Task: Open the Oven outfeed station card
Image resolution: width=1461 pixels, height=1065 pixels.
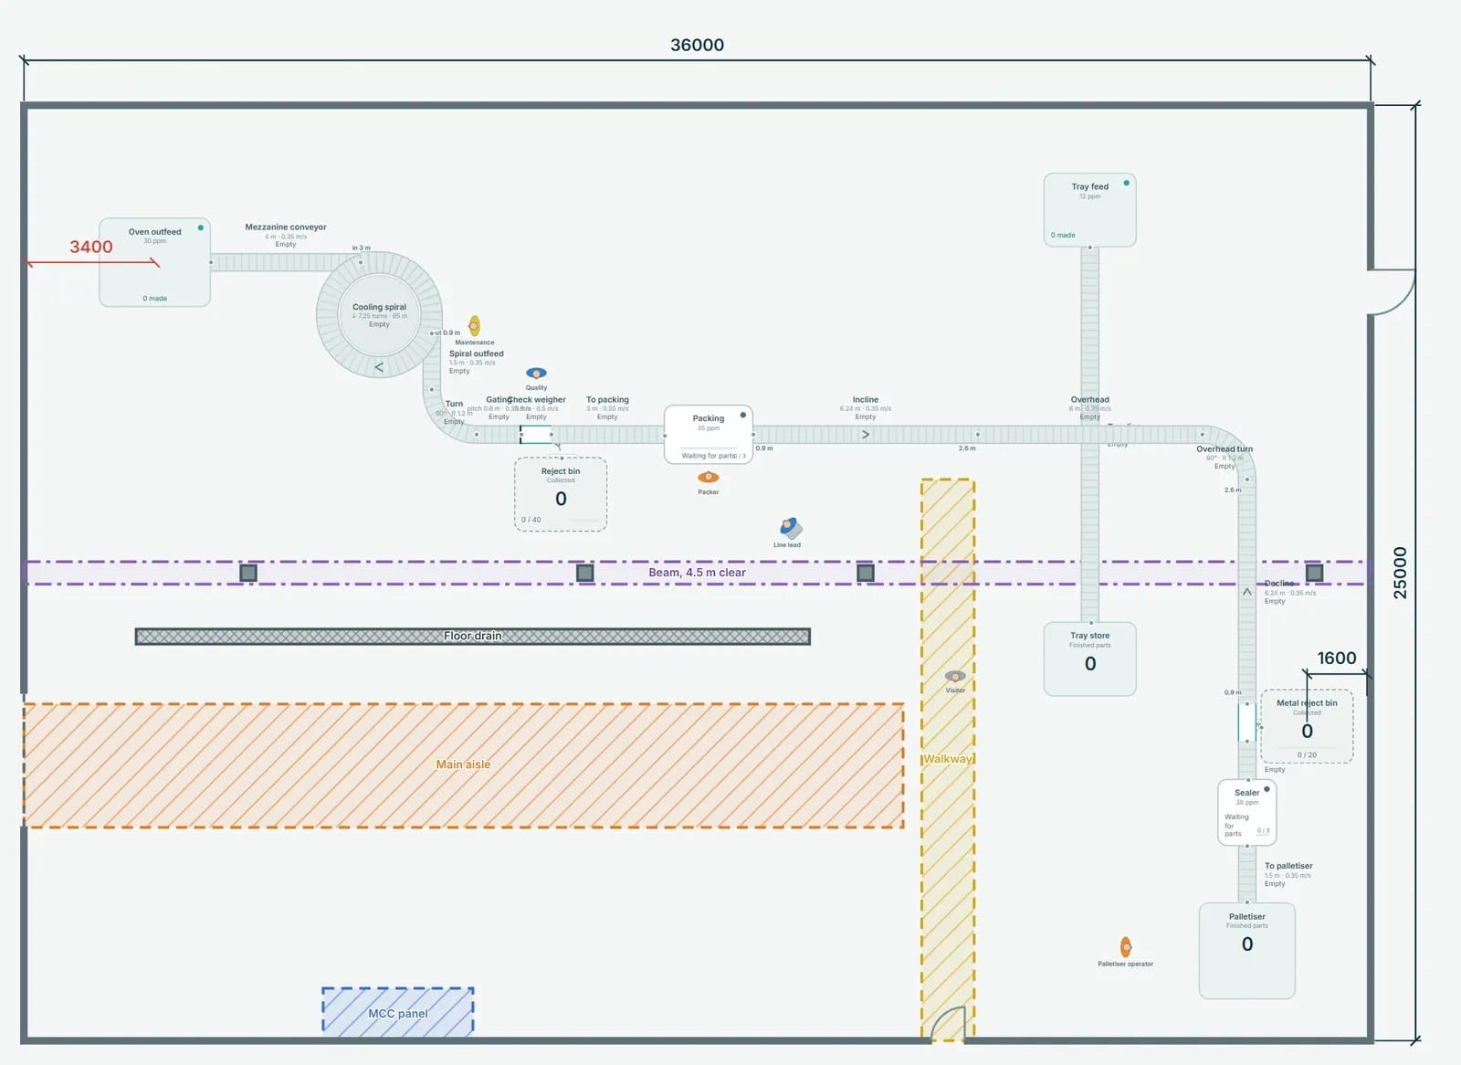Action: coord(155,262)
